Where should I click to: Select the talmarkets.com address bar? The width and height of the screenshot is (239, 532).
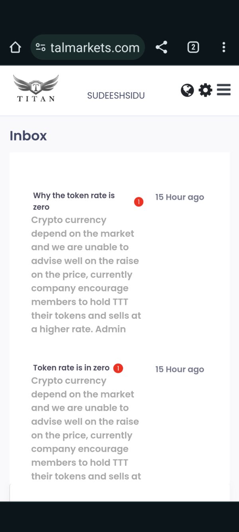pos(88,47)
